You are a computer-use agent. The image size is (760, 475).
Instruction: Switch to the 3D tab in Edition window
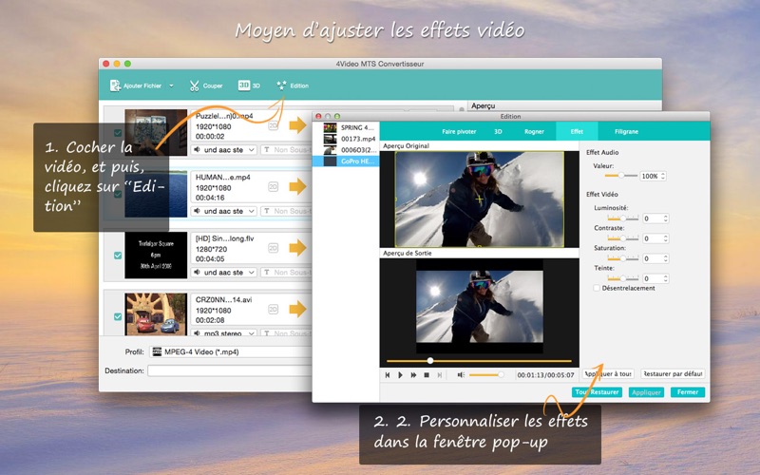498,131
